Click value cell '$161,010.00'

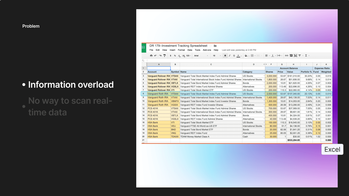point(293,76)
